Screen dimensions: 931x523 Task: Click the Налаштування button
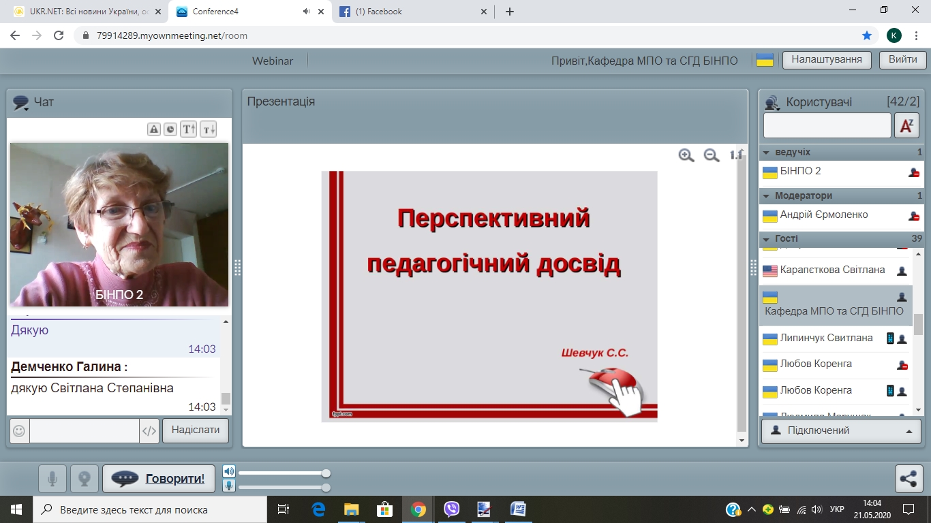827,60
